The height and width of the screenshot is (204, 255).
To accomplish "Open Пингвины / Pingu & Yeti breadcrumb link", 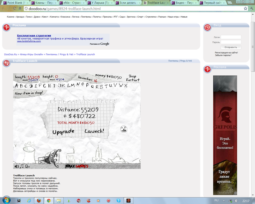I will pos(60,54).
